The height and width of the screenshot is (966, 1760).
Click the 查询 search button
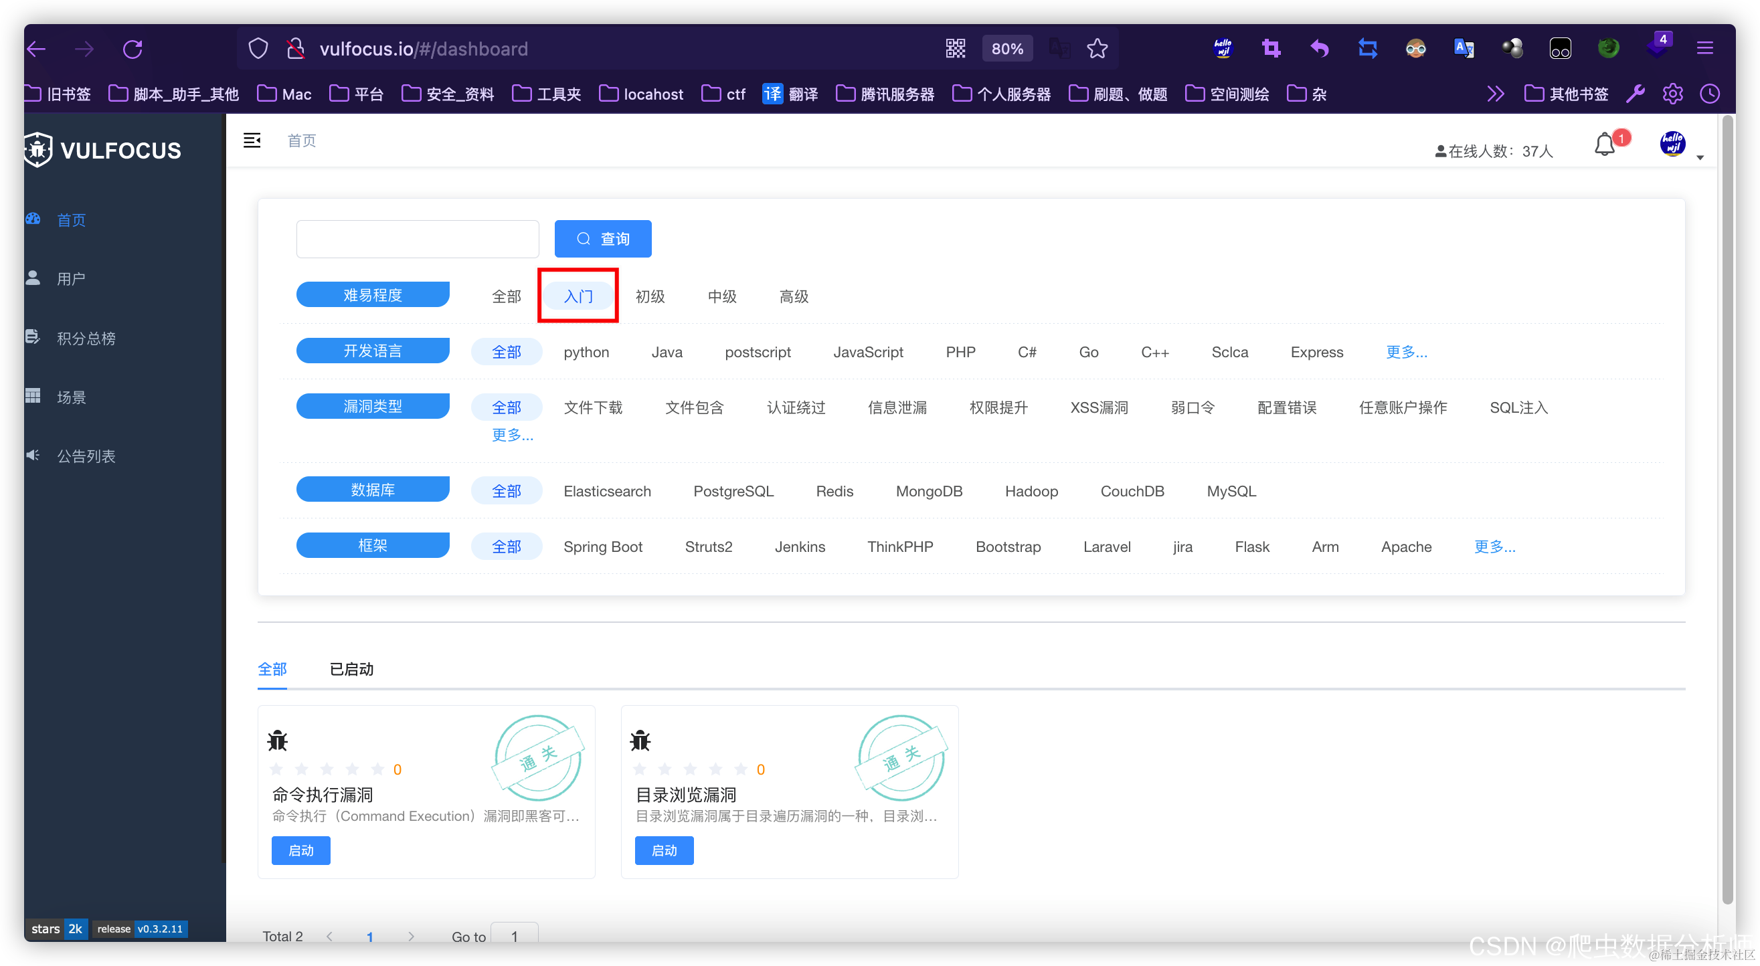tap(602, 238)
